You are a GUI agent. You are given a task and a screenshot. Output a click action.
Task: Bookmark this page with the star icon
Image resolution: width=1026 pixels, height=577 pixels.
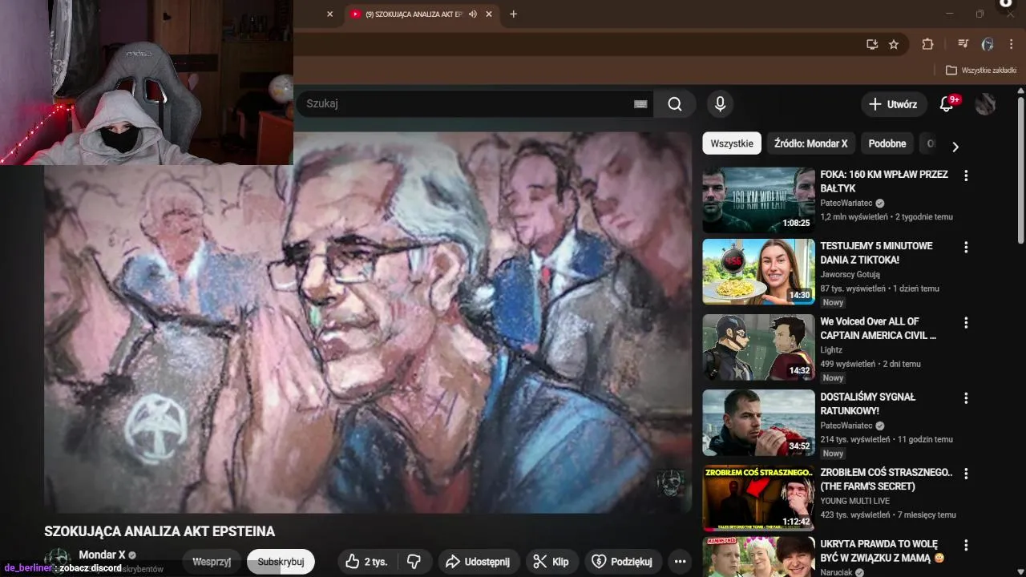click(x=894, y=44)
